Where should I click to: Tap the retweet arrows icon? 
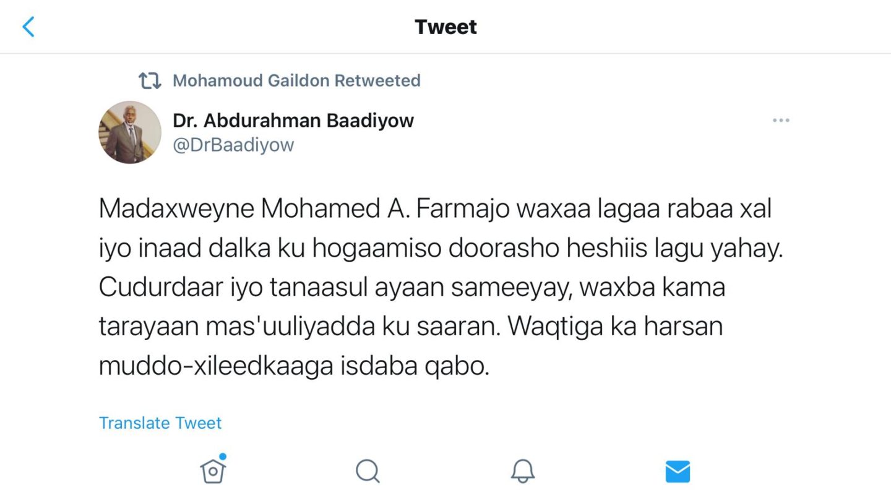149,80
